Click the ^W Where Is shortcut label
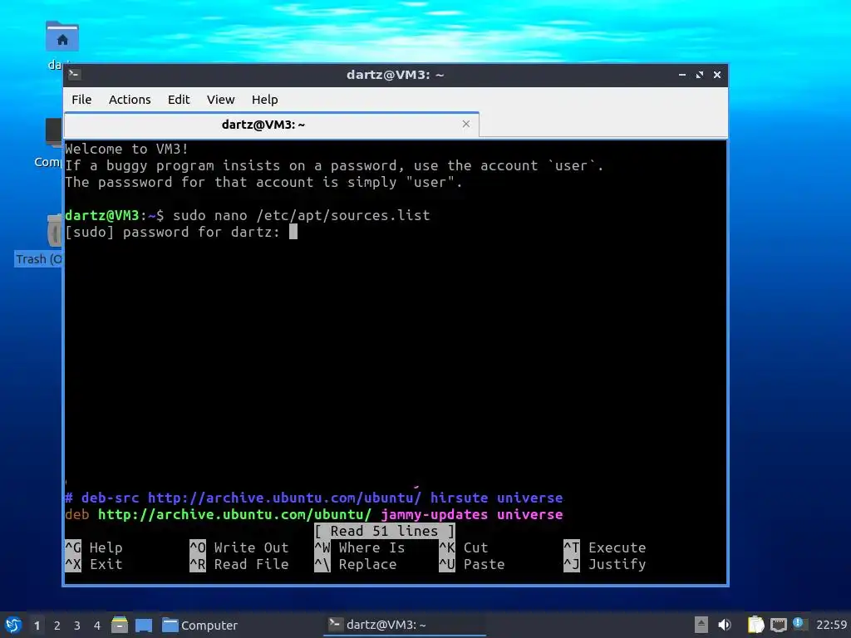This screenshot has height=638, width=851. click(360, 547)
